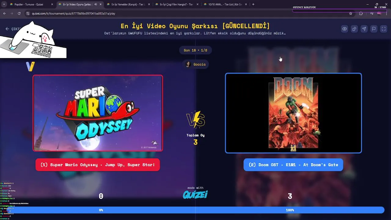Switch to the 'En İyi Çizgi Film Hangisi?' tab
391x220 pixels.
(x=176, y=4)
